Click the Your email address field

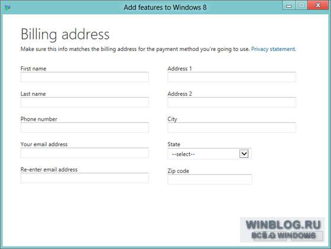point(85,153)
